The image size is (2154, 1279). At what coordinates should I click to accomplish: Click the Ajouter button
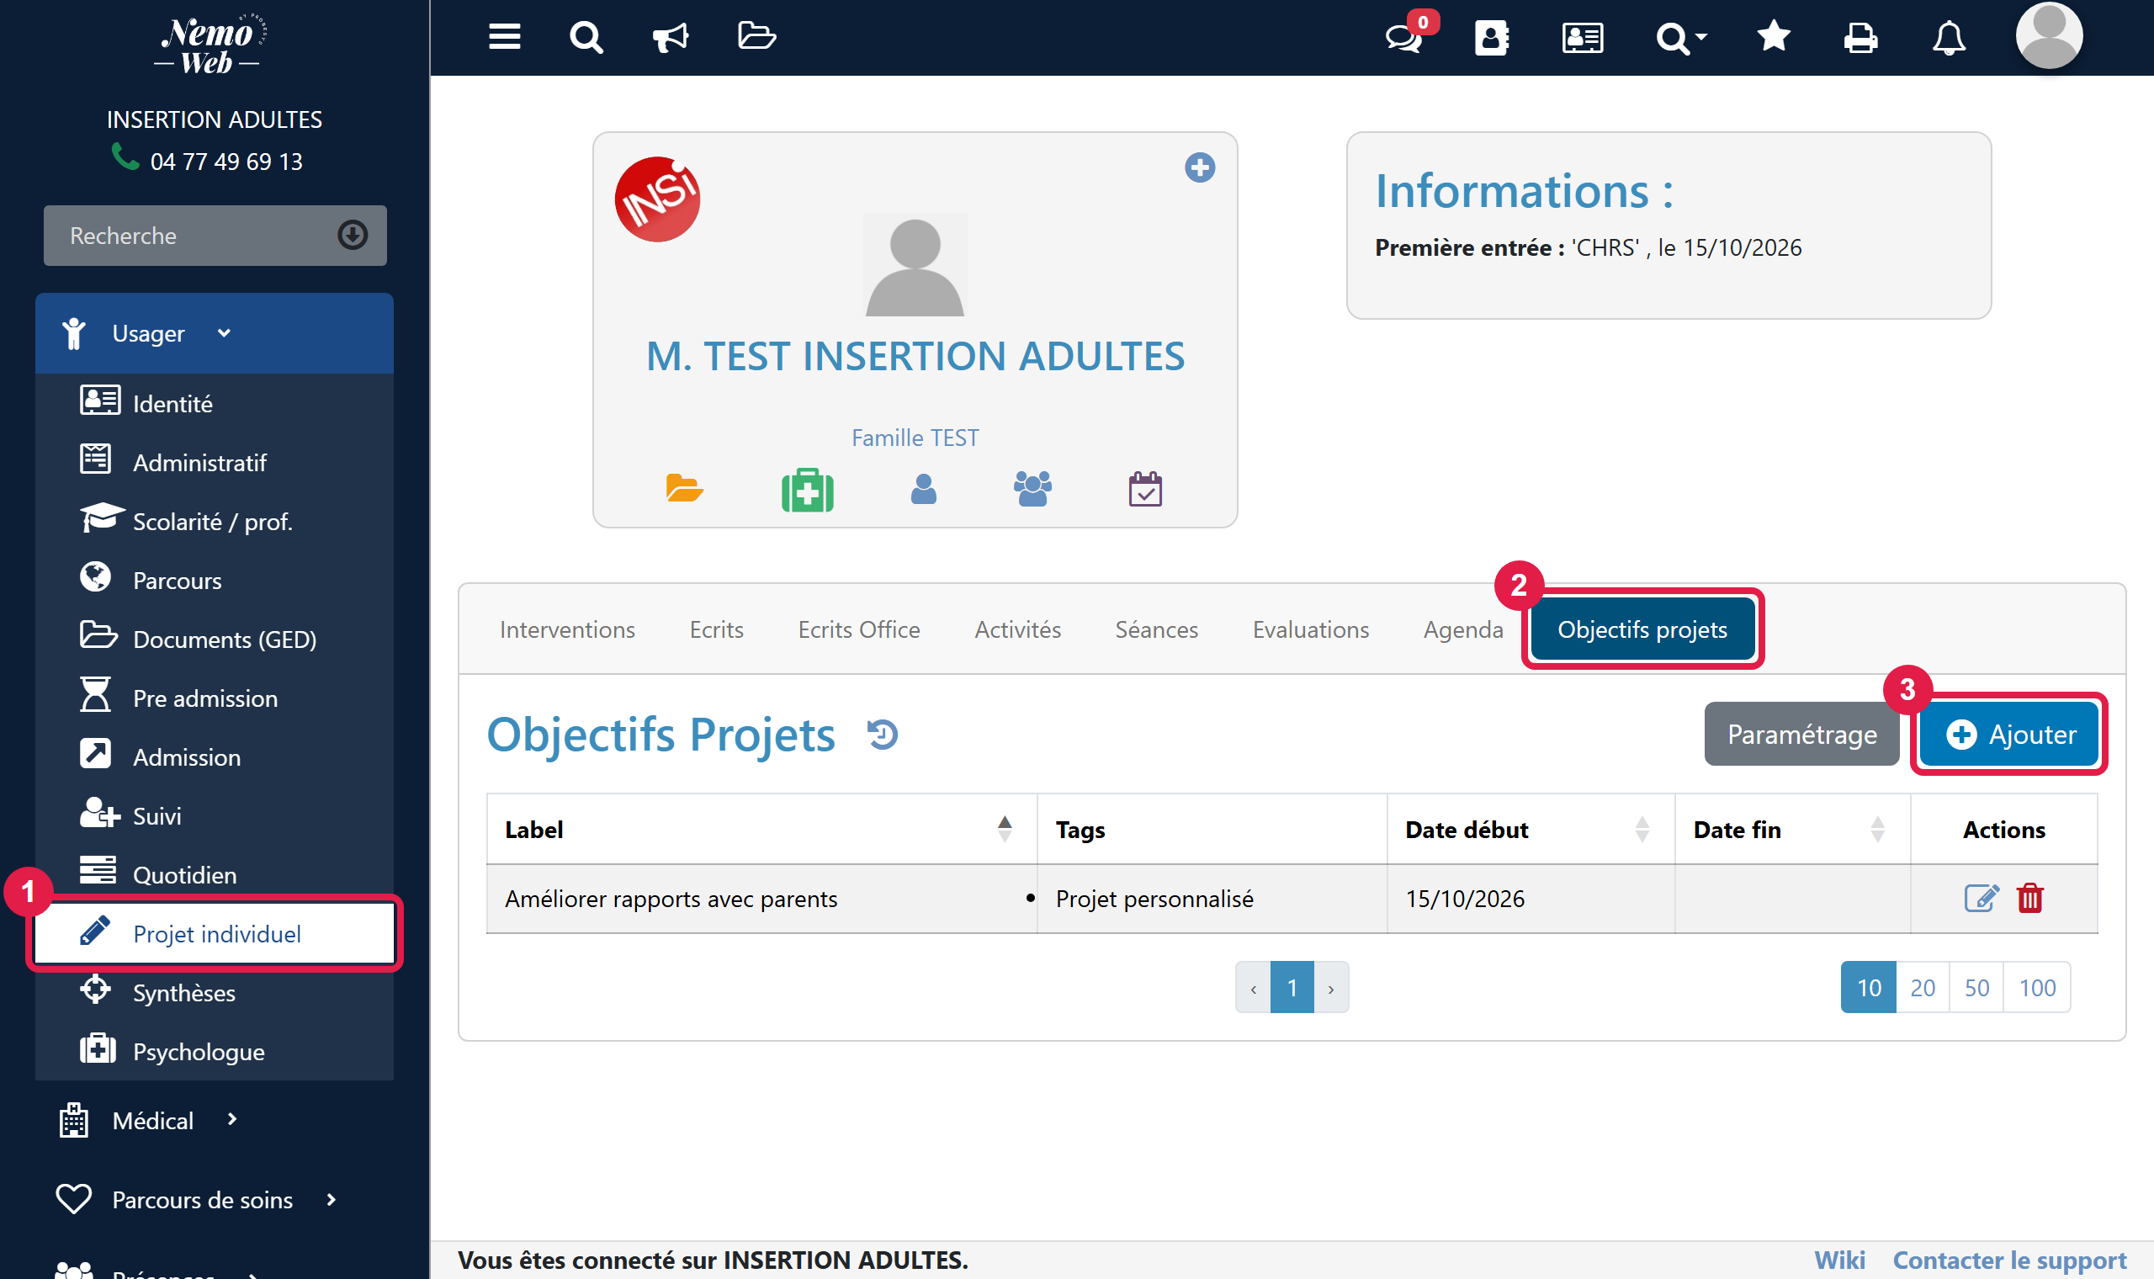pos(2009,735)
